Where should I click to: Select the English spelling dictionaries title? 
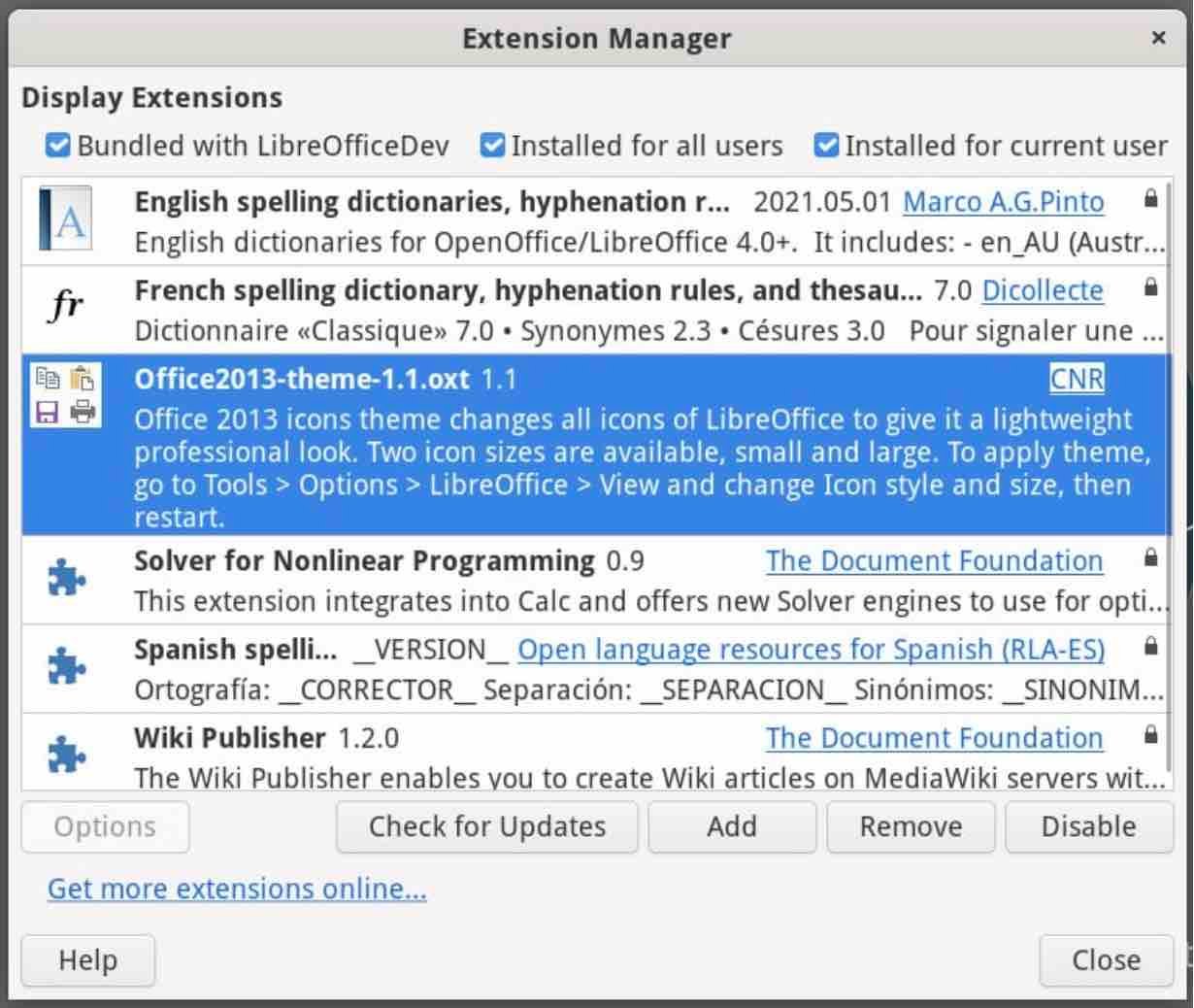point(432,202)
